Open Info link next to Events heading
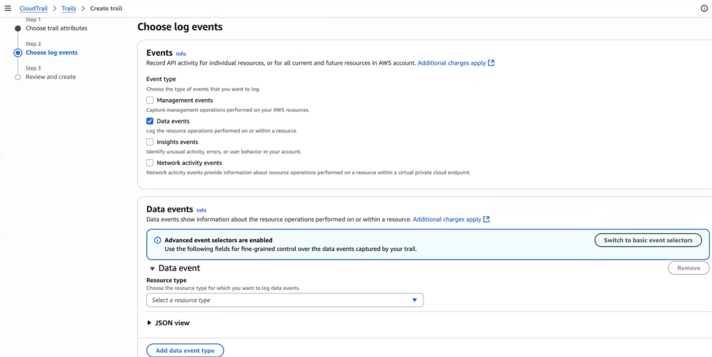The height and width of the screenshot is (357, 712). (x=181, y=54)
